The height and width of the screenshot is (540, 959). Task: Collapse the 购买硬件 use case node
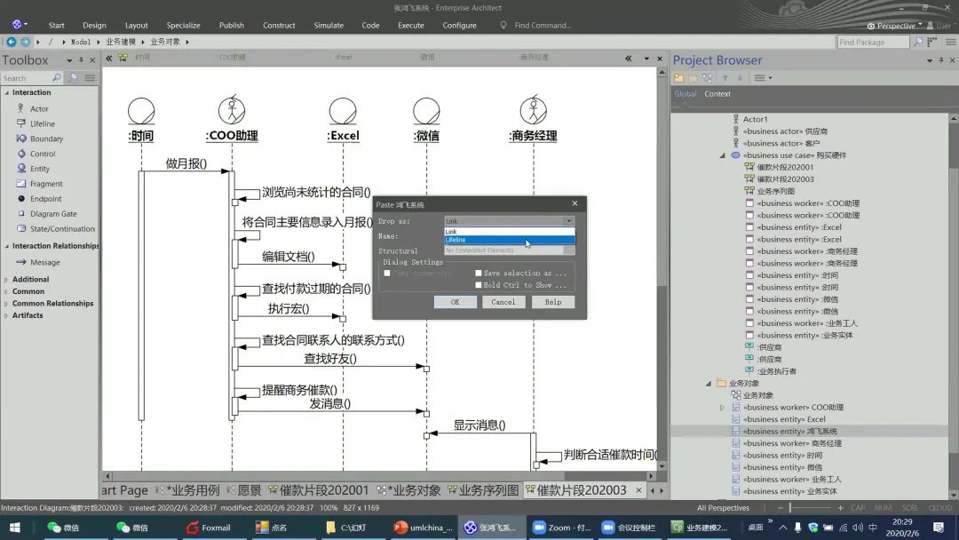[722, 155]
